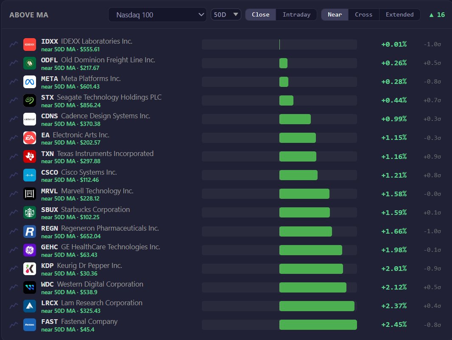Viewport: 452px width, 340px height.
Task: Open the chart icon for ODFL row
Action: [x=14, y=64]
